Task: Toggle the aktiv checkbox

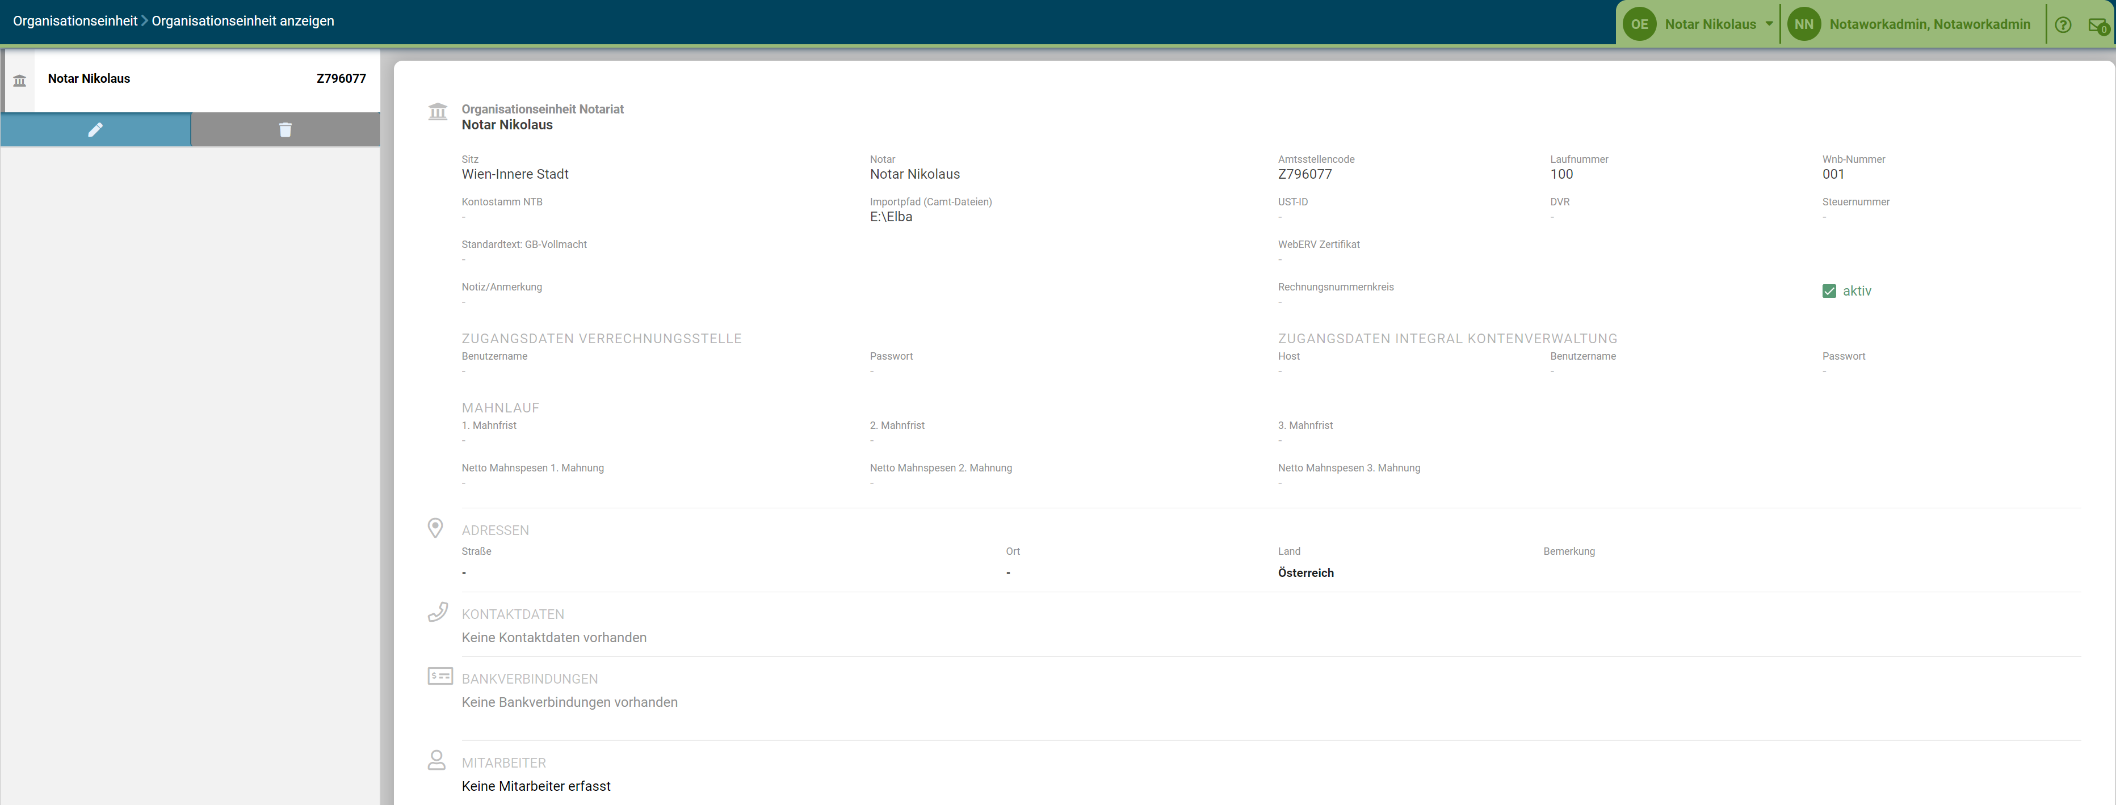Action: (1829, 292)
